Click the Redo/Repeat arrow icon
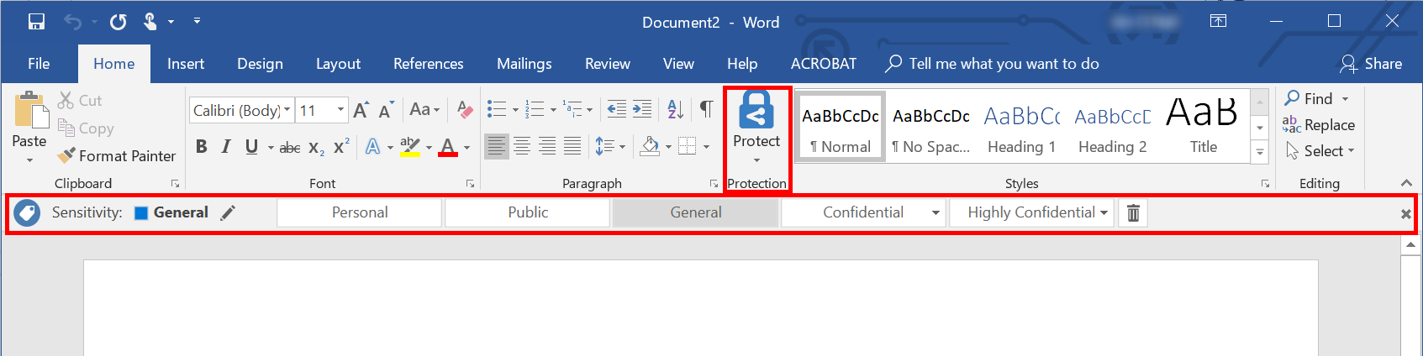1423x356 pixels. pos(118,22)
